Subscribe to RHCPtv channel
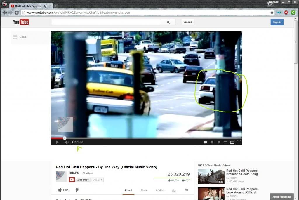This screenshot has width=299, height=200. (79, 180)
